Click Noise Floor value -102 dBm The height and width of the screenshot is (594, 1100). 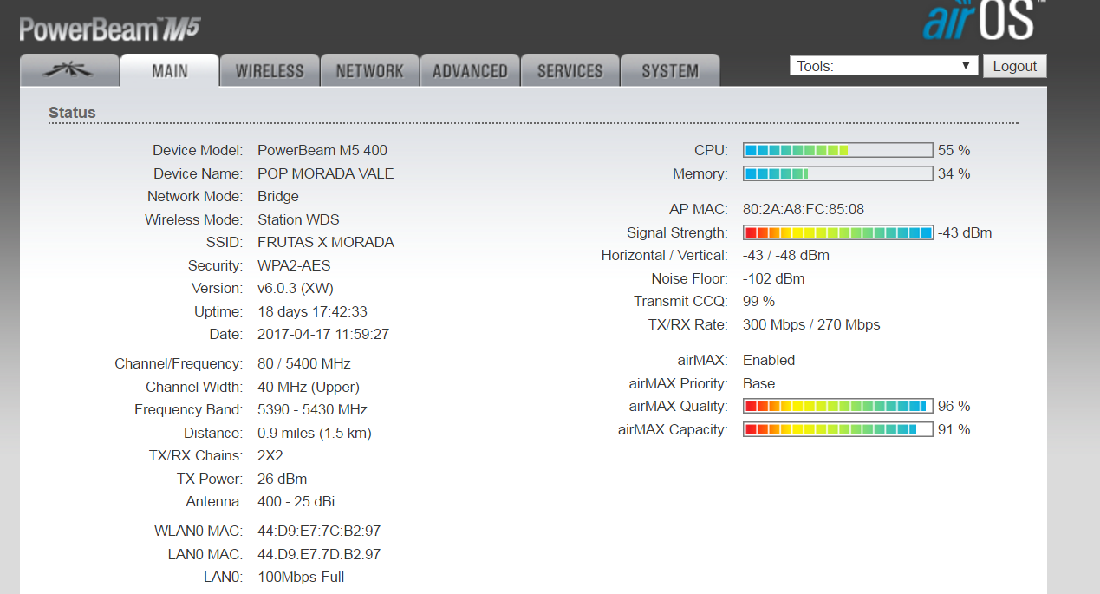click(x=774, y=278)
